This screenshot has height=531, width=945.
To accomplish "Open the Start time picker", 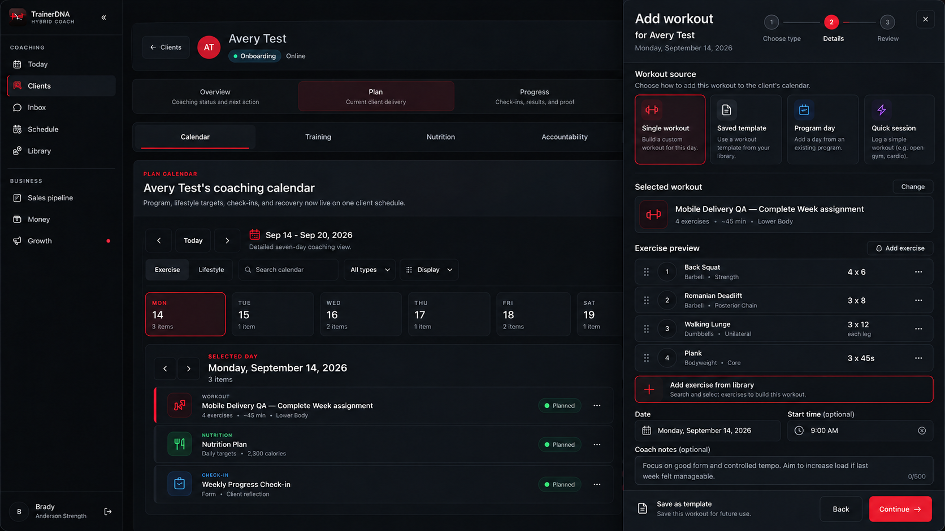I will [x=860, y=431].
